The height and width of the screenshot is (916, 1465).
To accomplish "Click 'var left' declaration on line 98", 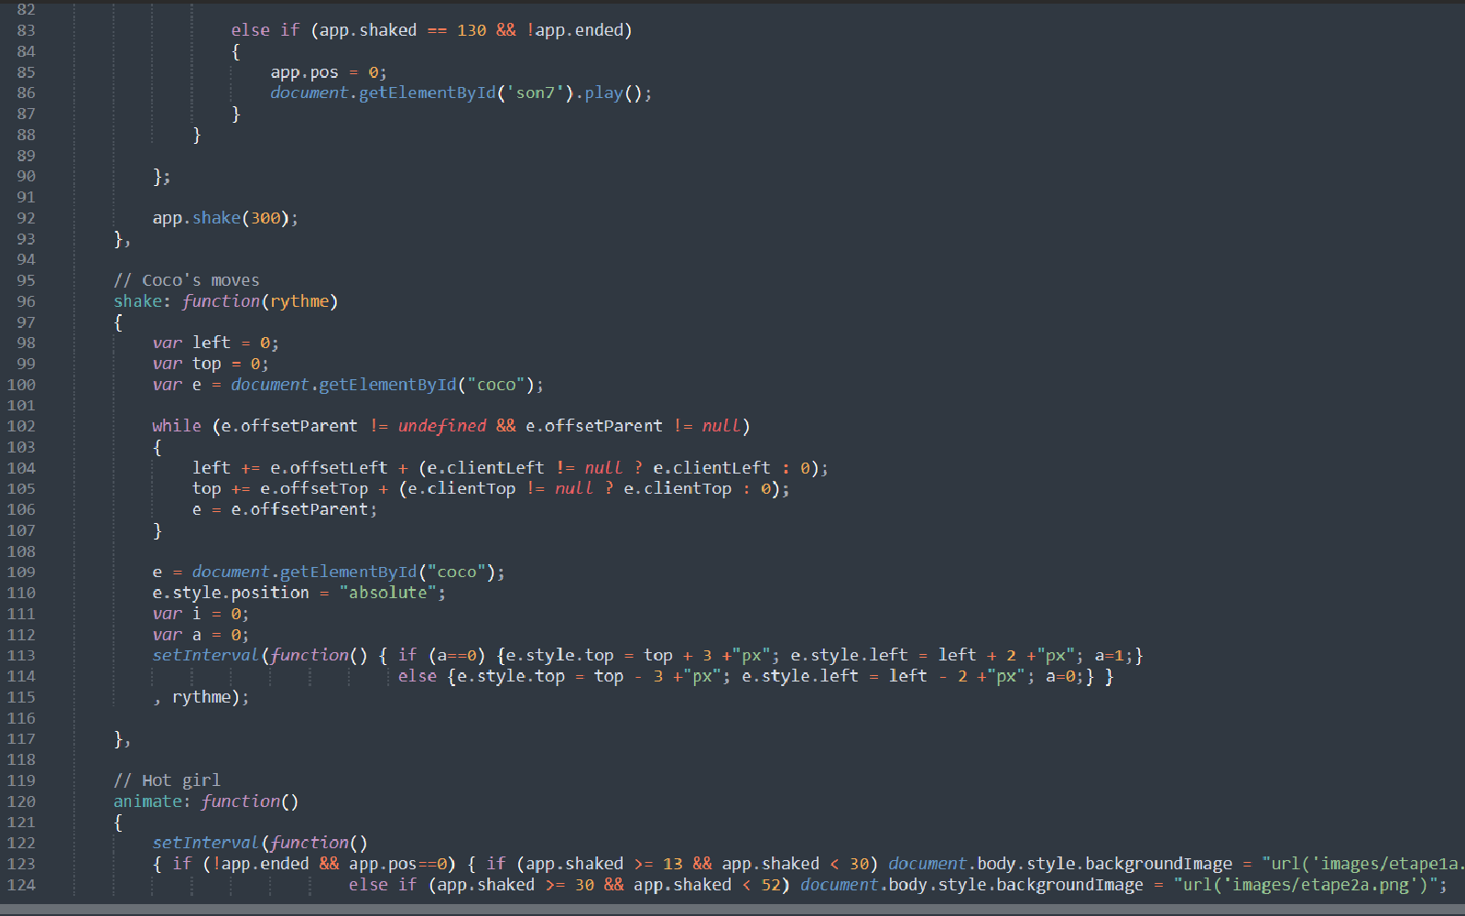I will (x=191, y=343).
